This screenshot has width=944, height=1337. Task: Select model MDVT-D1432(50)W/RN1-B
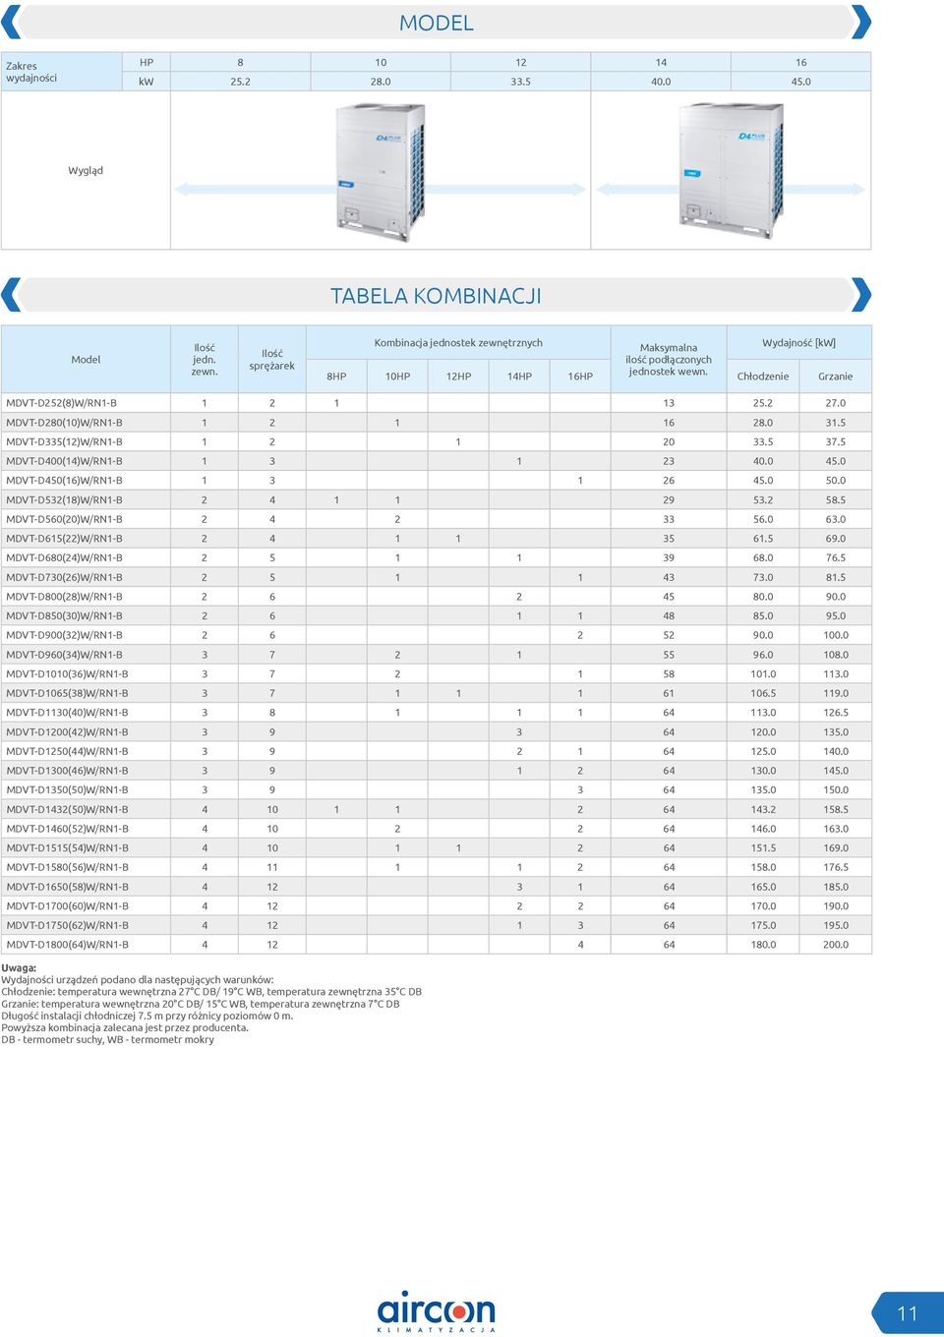67,810
